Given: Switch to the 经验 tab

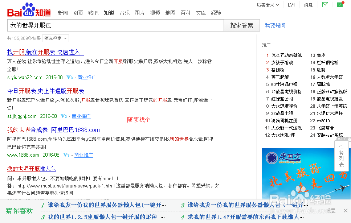Looking at the screenshot, I should (x=216, y=13).
